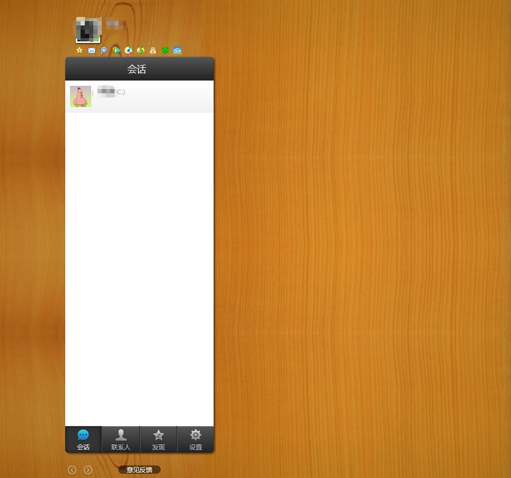
Task: Click the gold money bag icon
Action: pyautogui.click(x=153, y=51)
